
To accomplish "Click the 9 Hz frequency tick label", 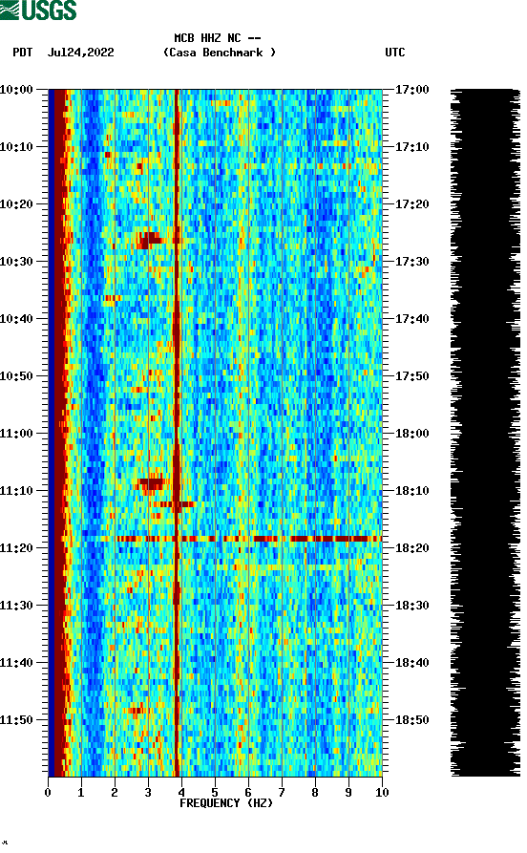I will (x=348, y=792).
